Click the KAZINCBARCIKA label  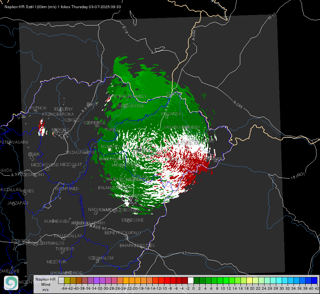click(x=58, y=114)
